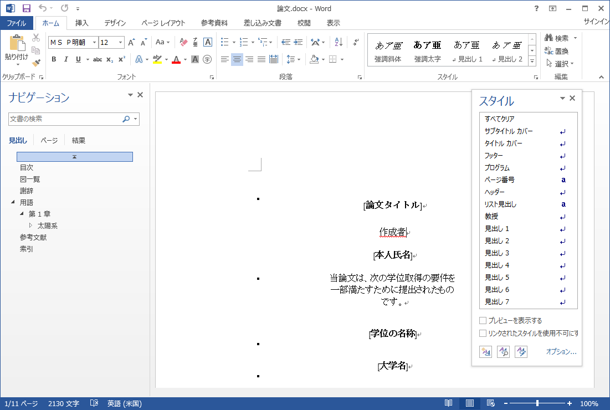Open the Style Inspector icon
The height and width of the screenshot is (410, 610).
pyautogui.click(x=503, y=351)
